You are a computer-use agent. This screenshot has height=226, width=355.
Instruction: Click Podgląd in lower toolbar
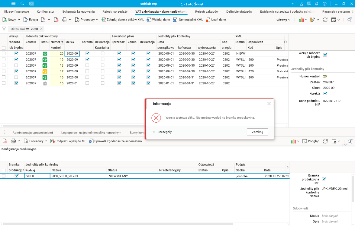[311, 141]
